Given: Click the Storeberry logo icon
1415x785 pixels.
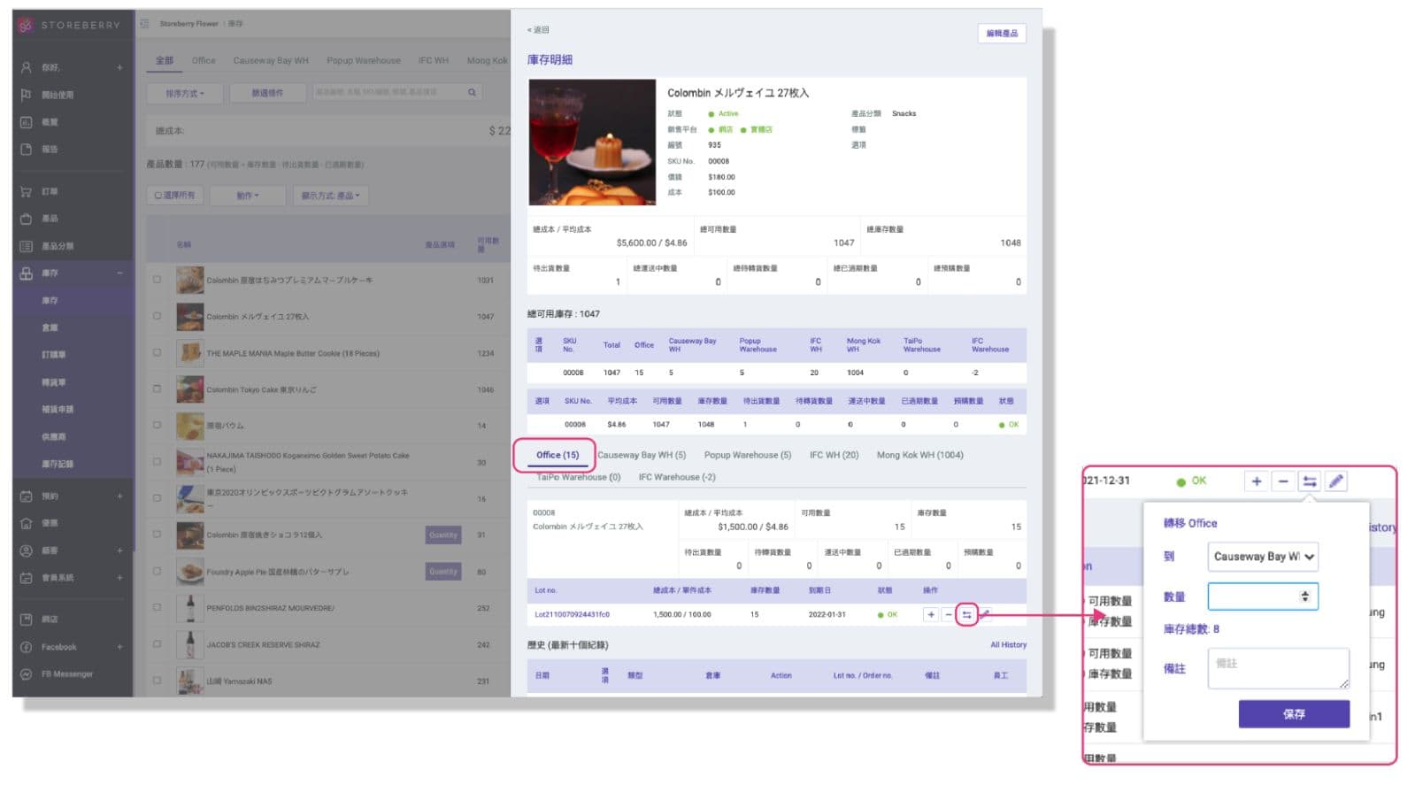Looking at the screenshot, I should [26, 25].
